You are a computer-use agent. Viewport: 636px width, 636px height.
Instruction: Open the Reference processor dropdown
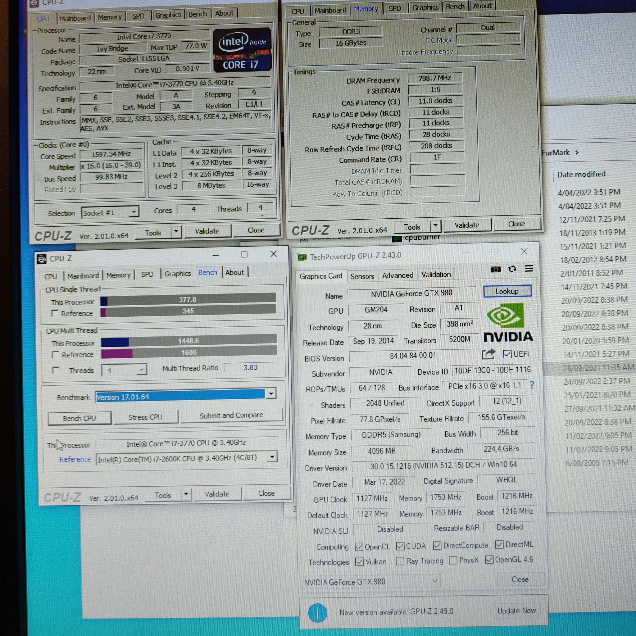pyautogui.click(x=272, y=457)
